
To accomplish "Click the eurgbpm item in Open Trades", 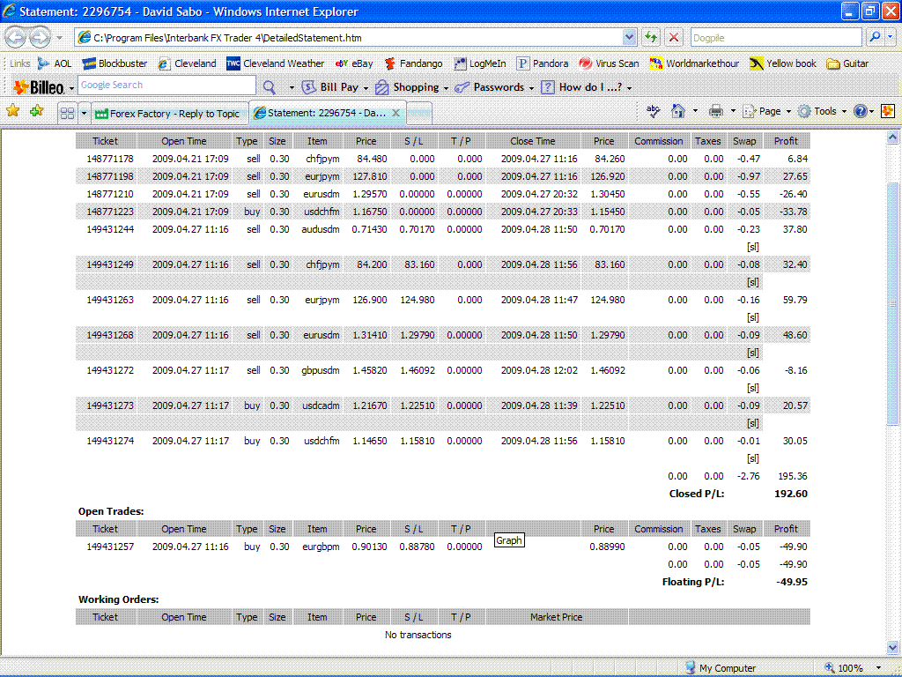I will point(321,547).
